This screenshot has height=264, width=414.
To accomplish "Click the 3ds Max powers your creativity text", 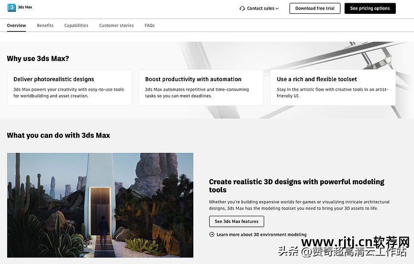I will (x=68, y=93).
